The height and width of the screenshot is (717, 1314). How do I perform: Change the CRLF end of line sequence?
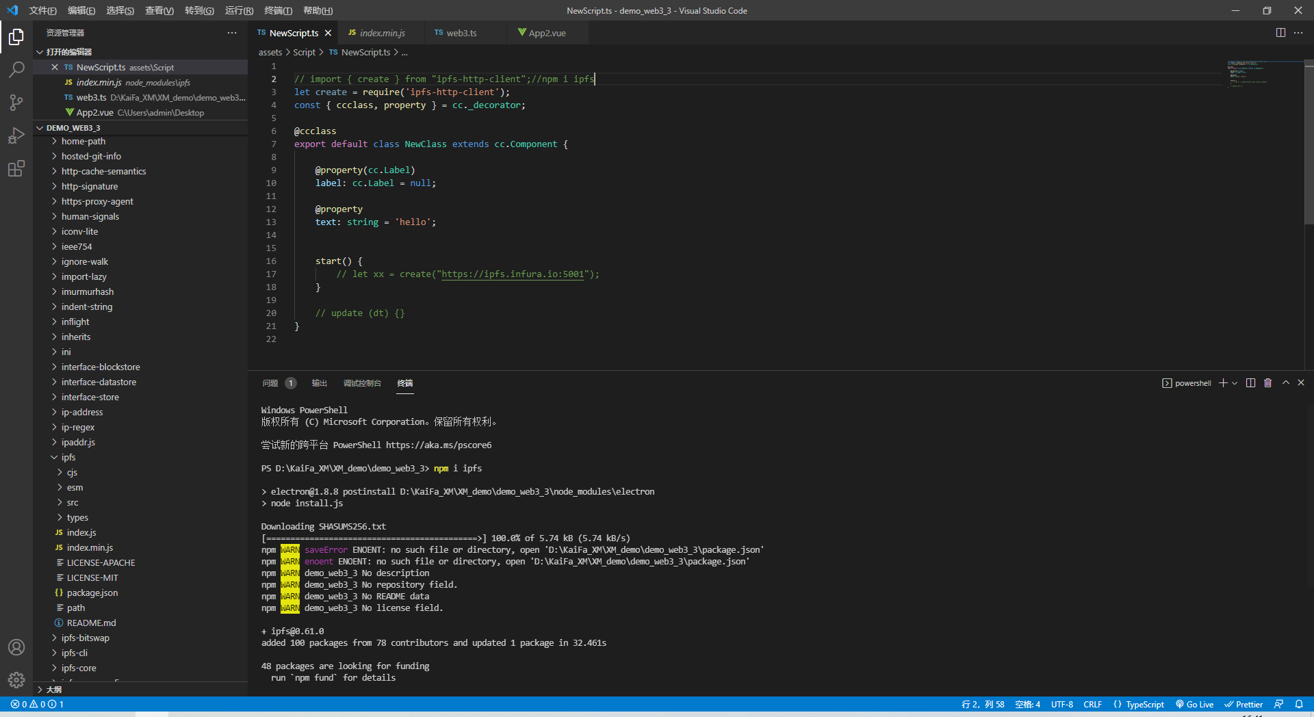[x=1092, y=704]
